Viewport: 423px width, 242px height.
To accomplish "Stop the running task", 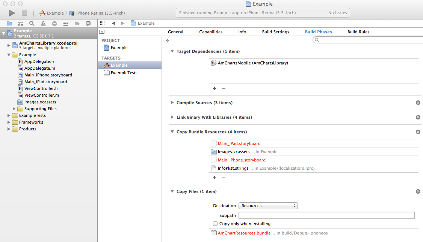I will point(24,13).
